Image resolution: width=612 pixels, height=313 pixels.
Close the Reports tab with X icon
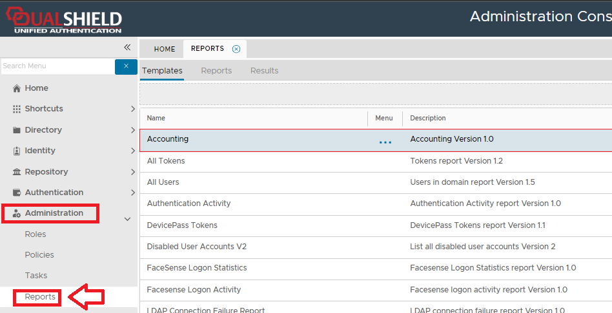(236, 49)
